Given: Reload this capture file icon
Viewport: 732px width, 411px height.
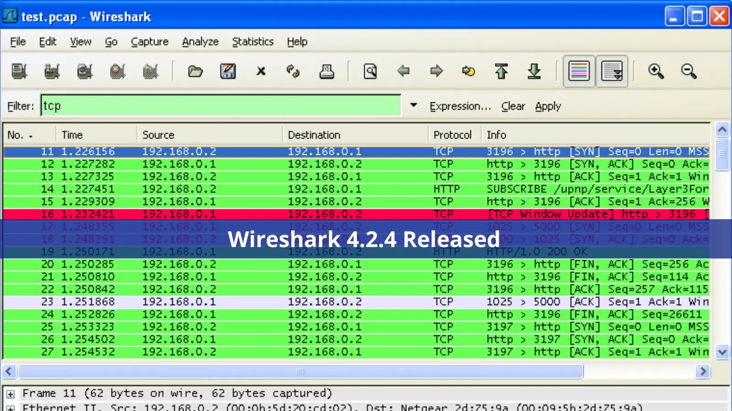Looking at the screenshot, I should click(x=293, y=71).
